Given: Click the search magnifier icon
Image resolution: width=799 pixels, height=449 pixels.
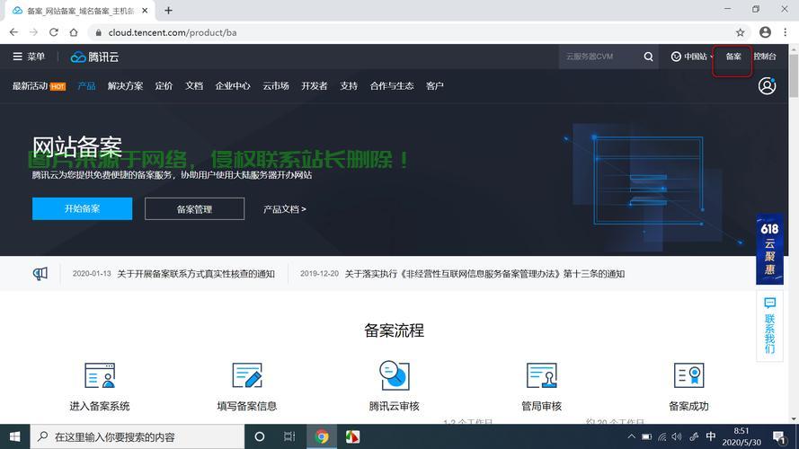Looking at the screenshot, I should (649, 57).
